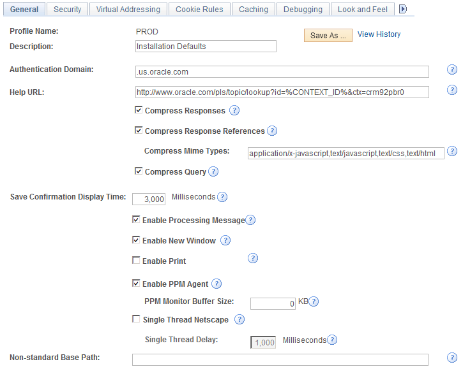Open the Cookie Rules tab
The image size is (463, 369).
coord(199,10)
